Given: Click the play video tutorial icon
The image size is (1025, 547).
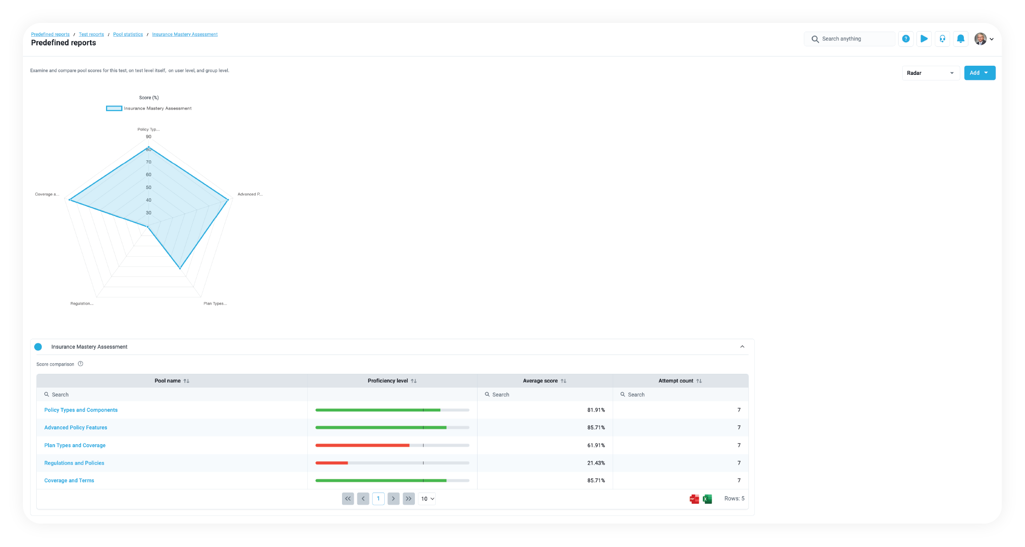Looking at the screenshot, I should (924, 39).
